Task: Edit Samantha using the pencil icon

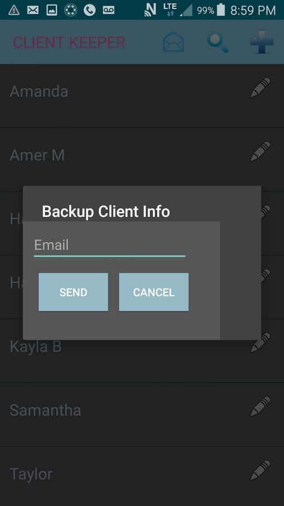Action: [260, 407]
